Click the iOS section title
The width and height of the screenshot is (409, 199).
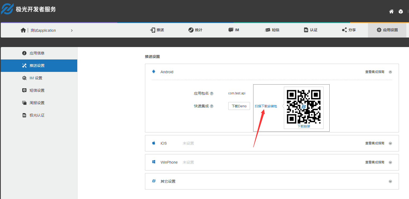click(x=164, y=143)
